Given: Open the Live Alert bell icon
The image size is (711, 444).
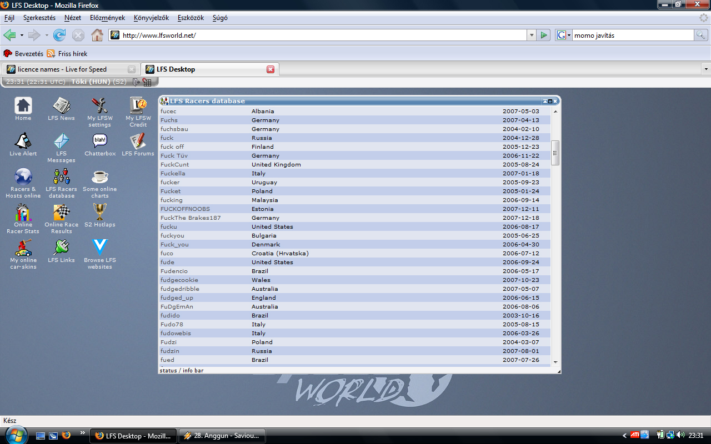Looking at the screenshot, I should [x=23, y=144].
